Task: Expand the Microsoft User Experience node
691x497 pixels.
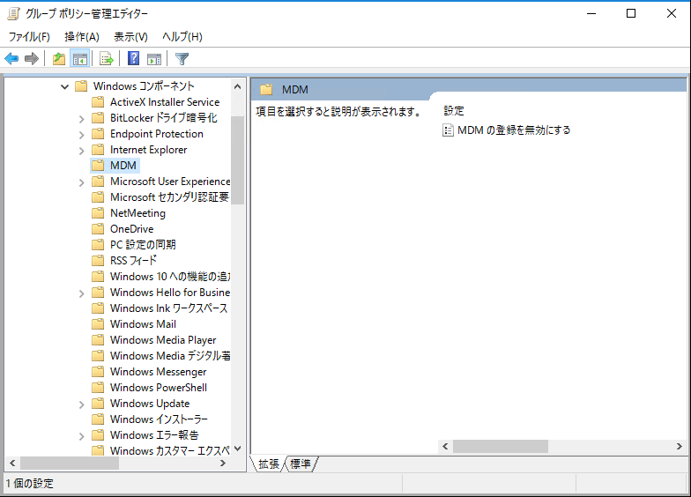Action: pos(81,182)
